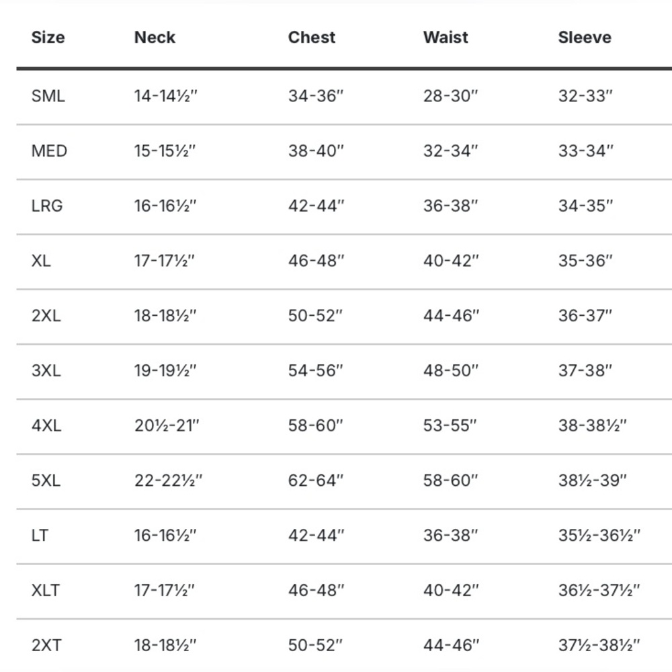Select the 4XL size label
The height and width of the screenshot is (672, 672).
tap(46, 425)
